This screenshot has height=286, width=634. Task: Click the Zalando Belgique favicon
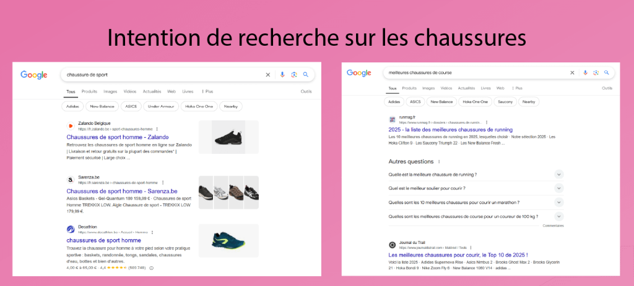(71, 126)
